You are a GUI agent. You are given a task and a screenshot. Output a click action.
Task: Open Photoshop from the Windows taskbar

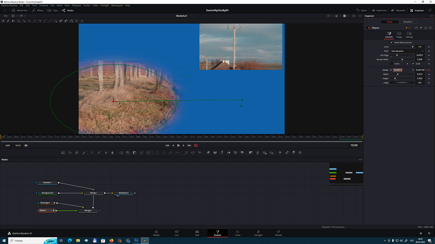click(136, 240)
